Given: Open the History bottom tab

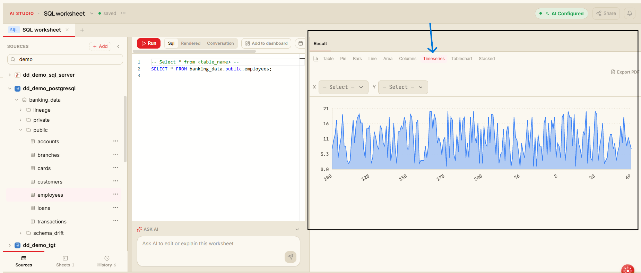Looking at the screenshot, I should pyautogui.click(x=107, y=262).
